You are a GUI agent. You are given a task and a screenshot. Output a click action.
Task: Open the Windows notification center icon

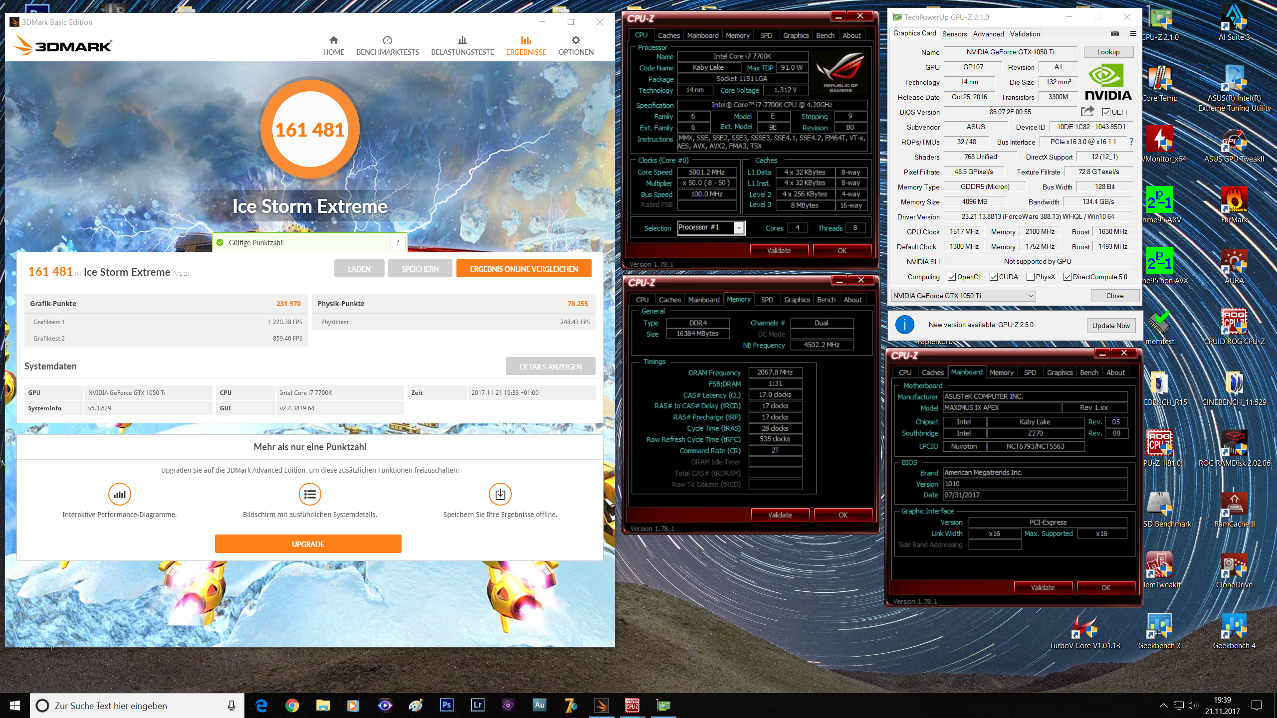(x=1257, y=705)
